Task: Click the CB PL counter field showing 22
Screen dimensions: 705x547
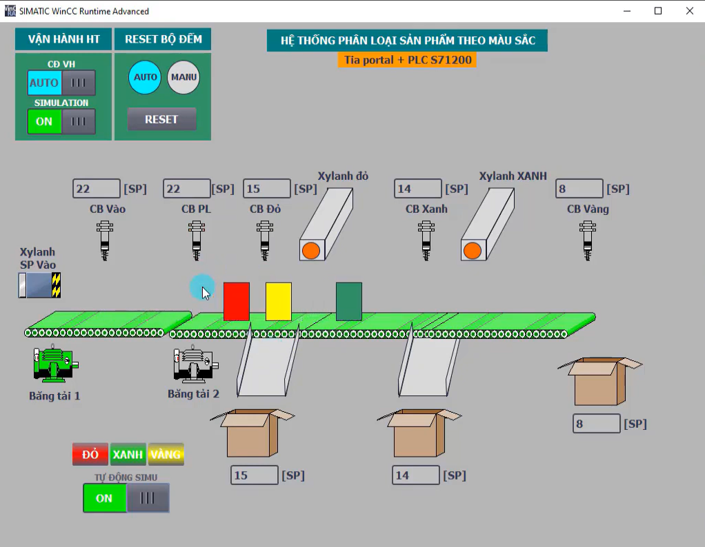Action: pyautogui.click(x=187, y=189)
